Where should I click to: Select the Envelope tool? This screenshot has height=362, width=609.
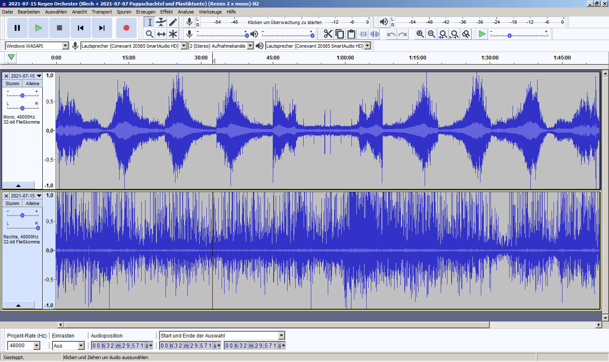pyautogui.click(x=161, y=22)
